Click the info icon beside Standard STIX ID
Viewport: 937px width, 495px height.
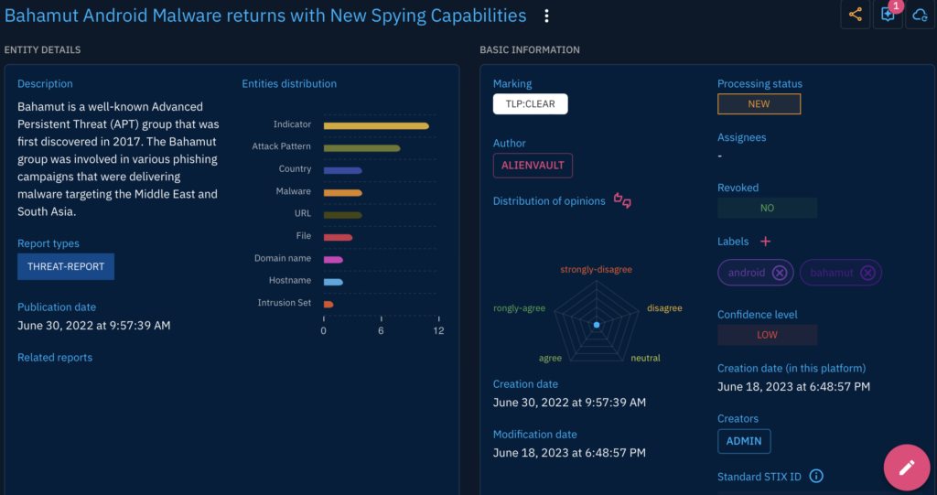click(817, 476)
